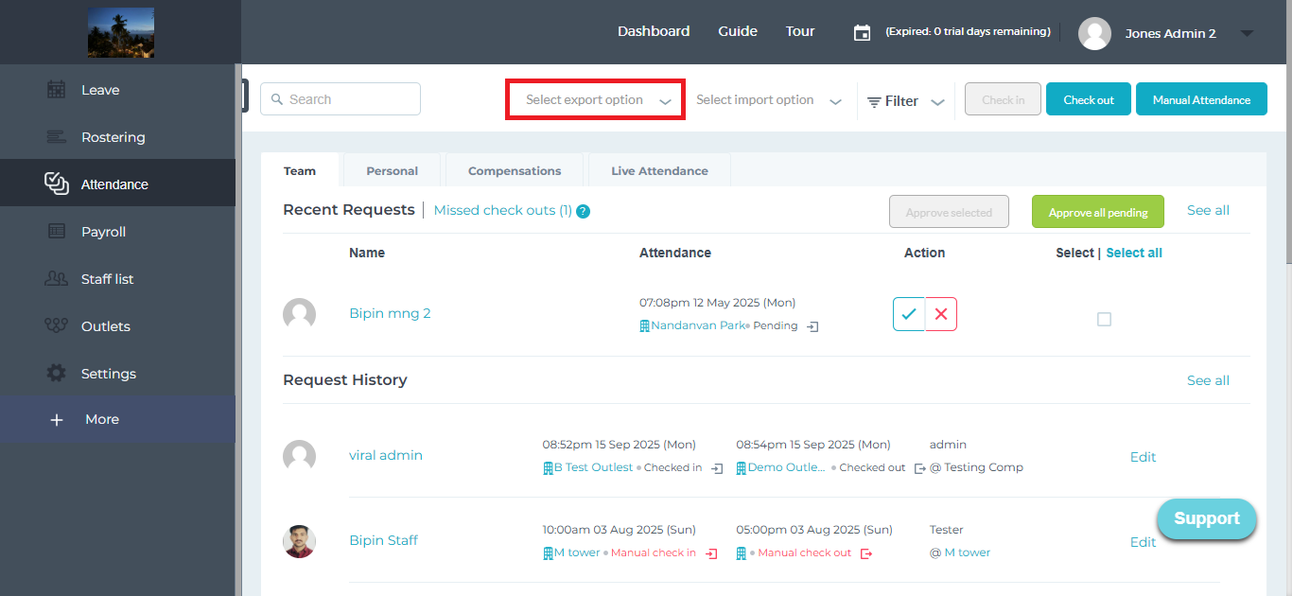Screen dimensions: 1292x596
Task: Tick the checkbox for Bipin mng 2
Action: (1104, 320)
